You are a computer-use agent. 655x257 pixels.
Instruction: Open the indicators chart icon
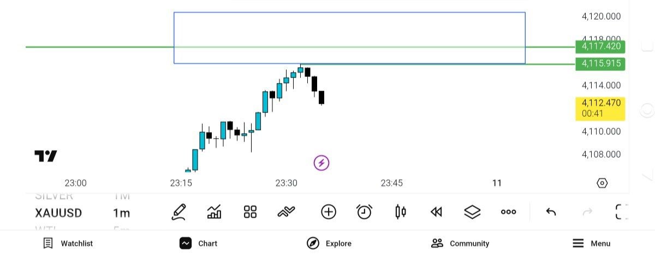tap(215, 212)
